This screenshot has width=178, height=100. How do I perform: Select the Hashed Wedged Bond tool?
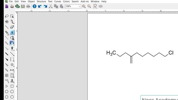tap(7, 49)
